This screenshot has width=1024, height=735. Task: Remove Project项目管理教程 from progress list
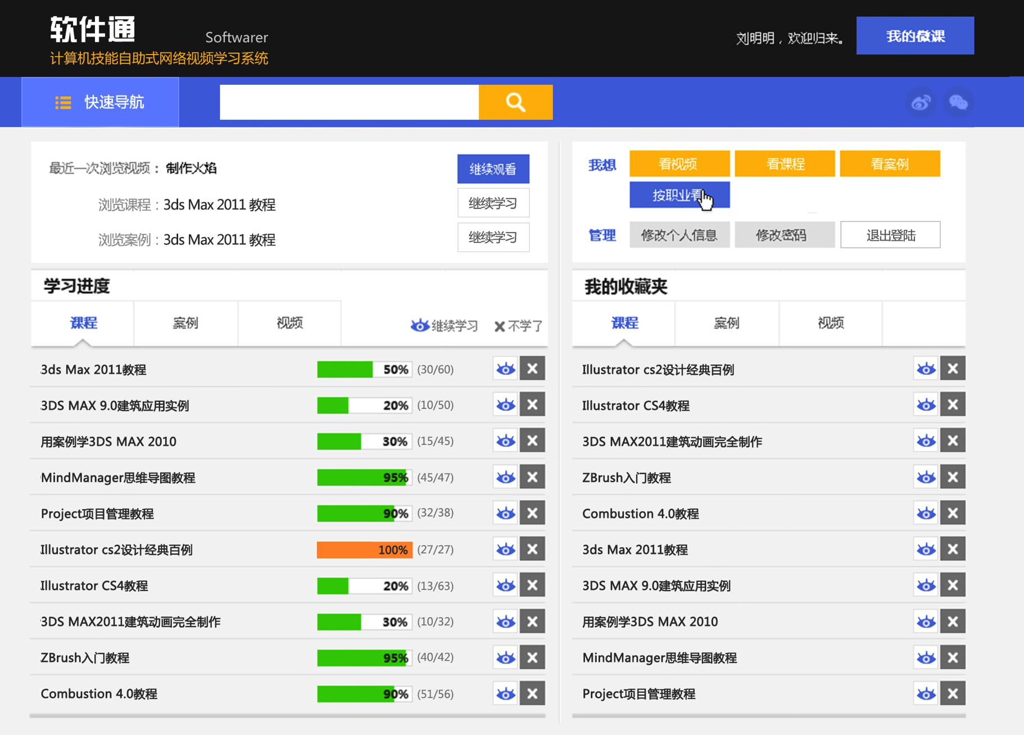[532, 513]
